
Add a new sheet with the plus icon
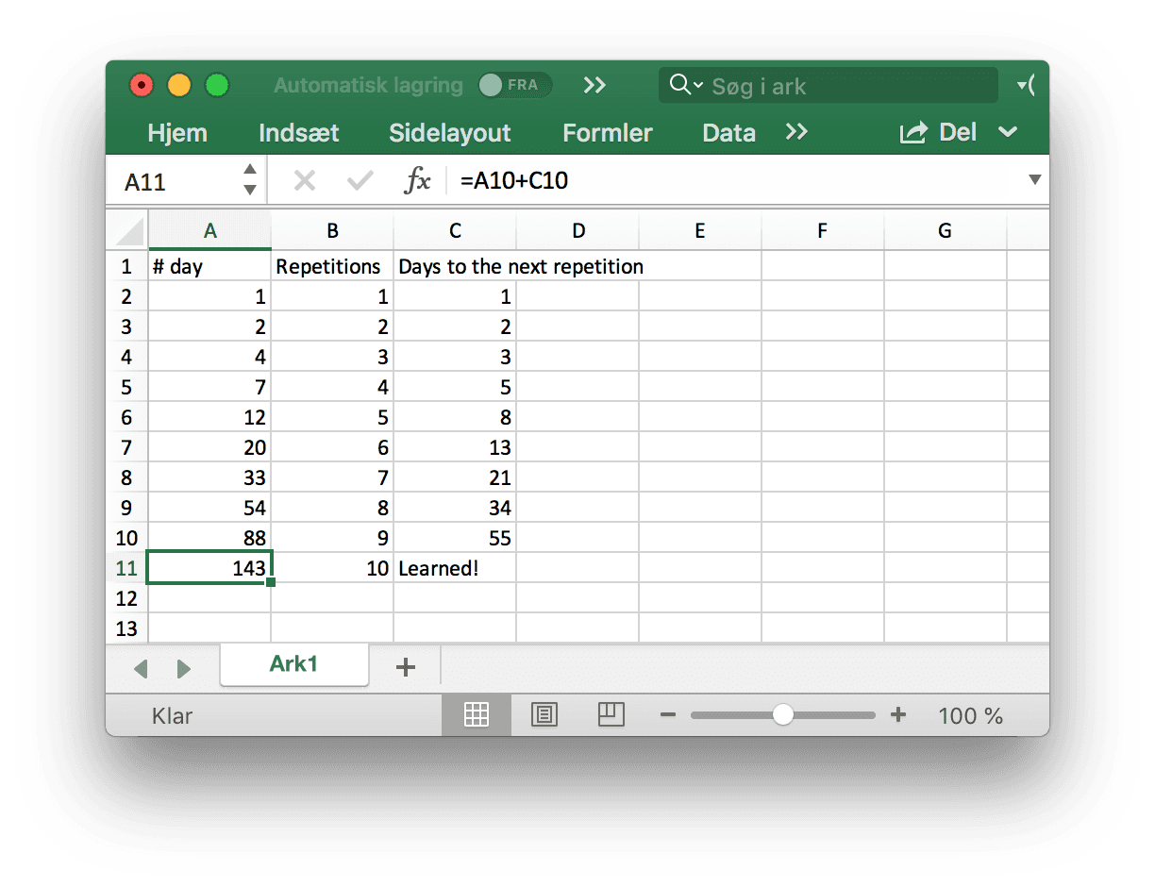(x=406, y=667)
